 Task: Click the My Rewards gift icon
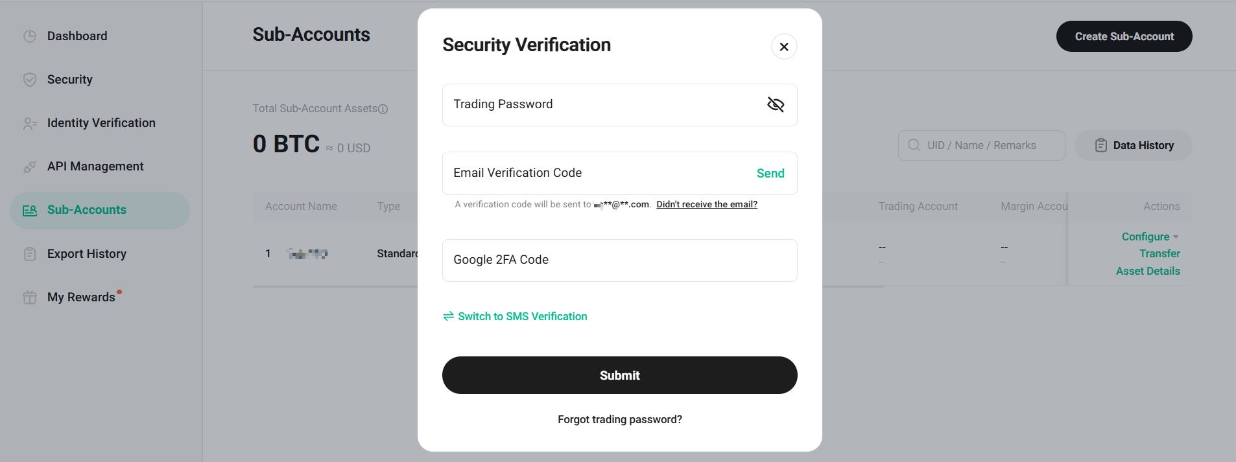tap(30, 297)
